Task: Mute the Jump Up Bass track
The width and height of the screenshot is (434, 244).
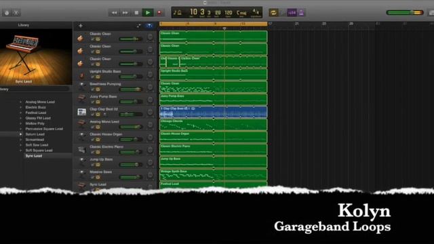Action: click(93, 165)
